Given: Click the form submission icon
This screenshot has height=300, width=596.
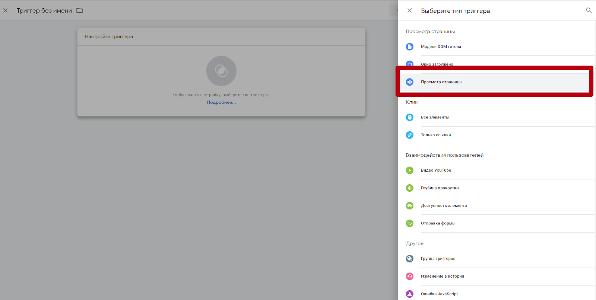Looking at the screenshot, I should point(409,223).
